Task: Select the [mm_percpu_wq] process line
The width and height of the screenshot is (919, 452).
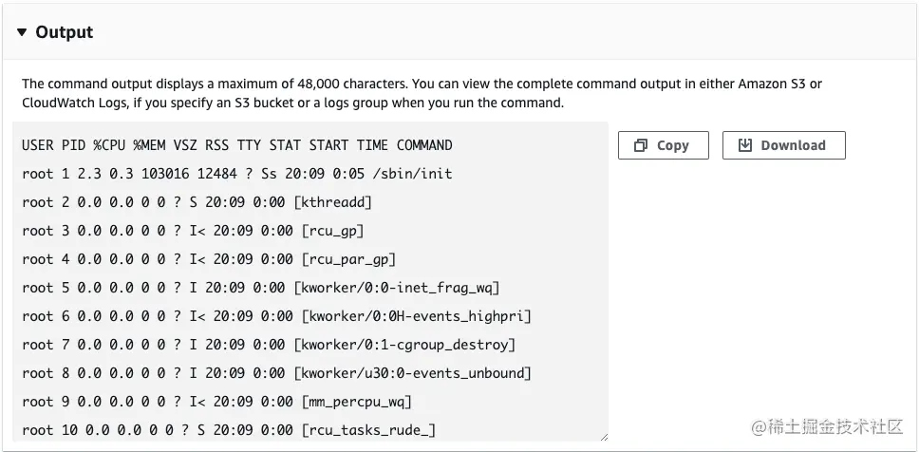Action: 216,402
